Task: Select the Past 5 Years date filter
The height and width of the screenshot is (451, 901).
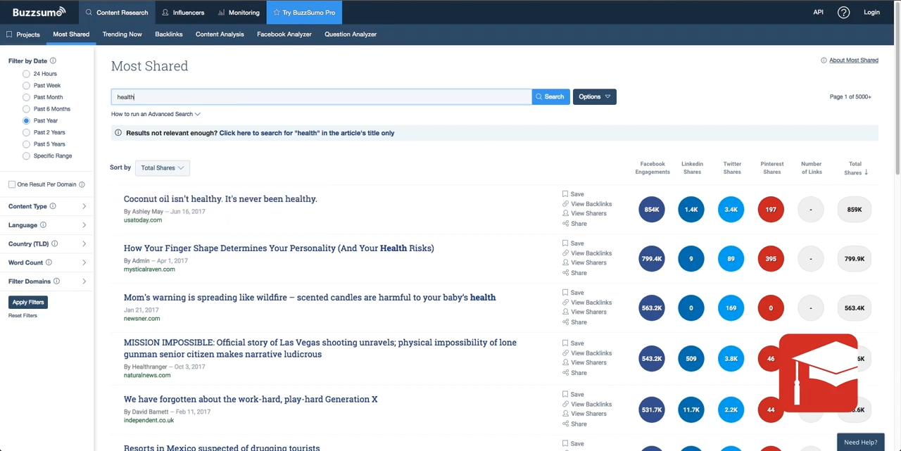Action: click(26, 144)
